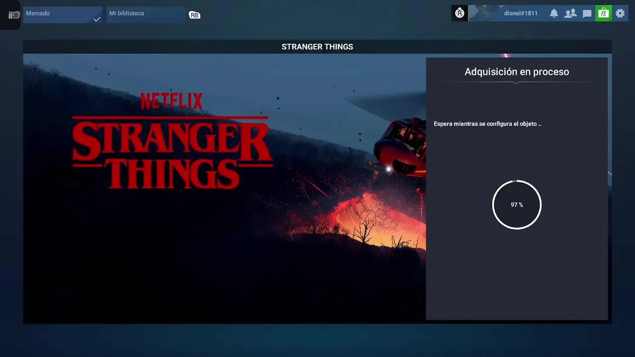Click the Stranger Things banner artwork
635x357 pixels.
pyautogui.click(x=224, y=188)
